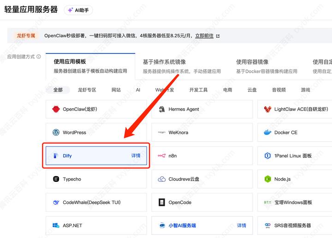This screenshot has width=332, height=238.
Task: Click the OpenClaw(龙虾) template name
Action: pyautogui.click(x=80, y=109)
